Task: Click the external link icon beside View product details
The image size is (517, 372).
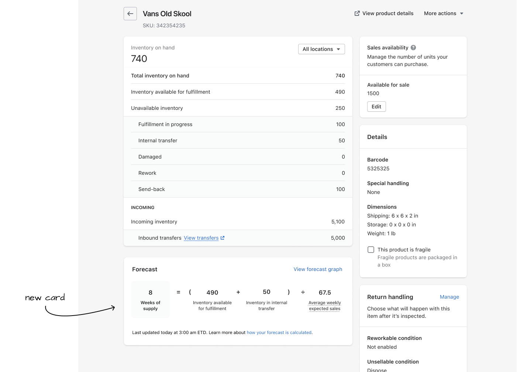Action: (x=357, y=13)
